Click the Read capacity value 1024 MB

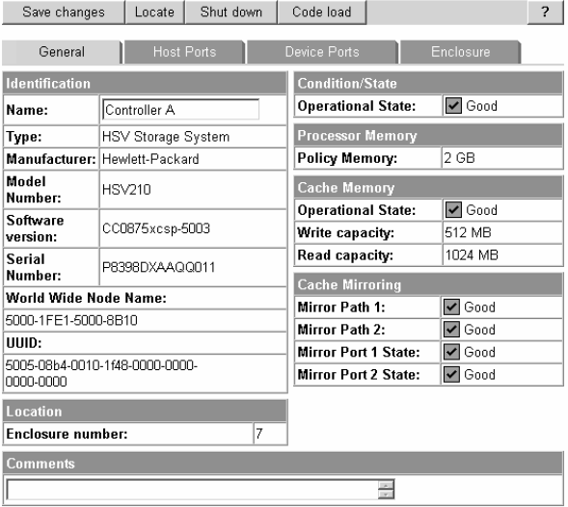point(472,255)
